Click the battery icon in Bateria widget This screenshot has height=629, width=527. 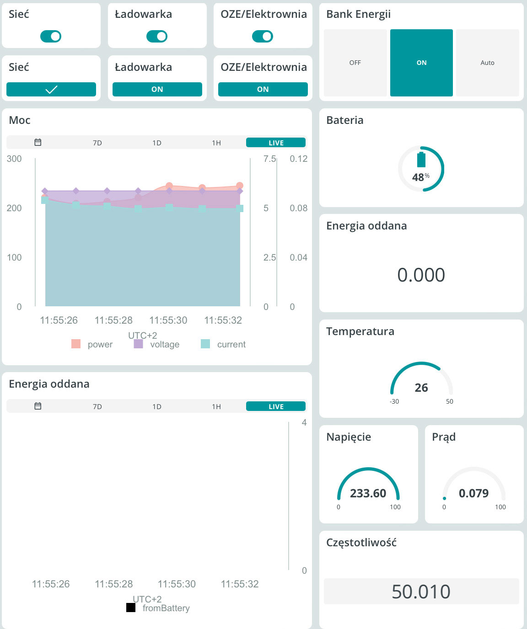coord(421,160)
